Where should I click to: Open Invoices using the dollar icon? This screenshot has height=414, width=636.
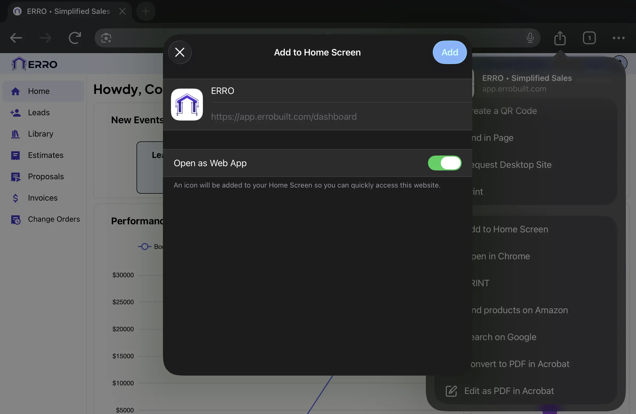click(x=15, y=198)
